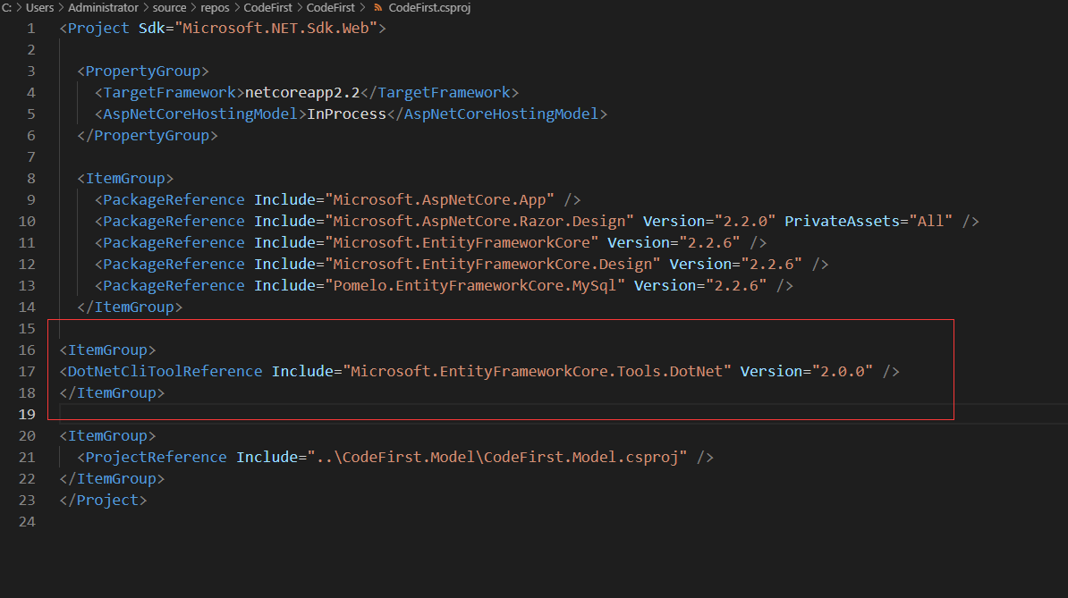Click the <ItemGroup> tag on line 20
Screen dimensions: 1068x598
pos(107,435)
